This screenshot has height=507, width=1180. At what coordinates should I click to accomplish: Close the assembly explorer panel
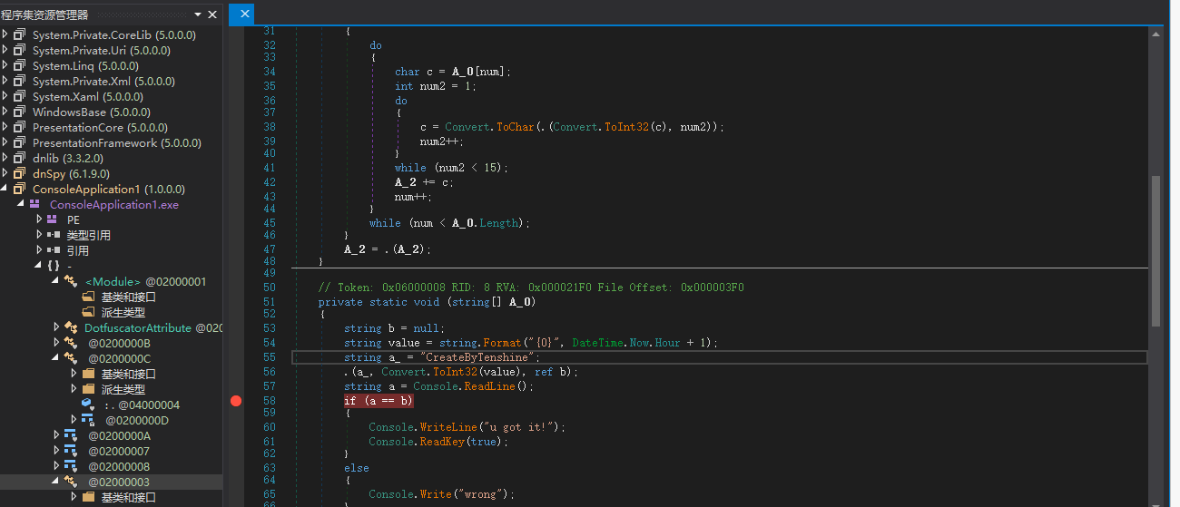tap(212, 15)
